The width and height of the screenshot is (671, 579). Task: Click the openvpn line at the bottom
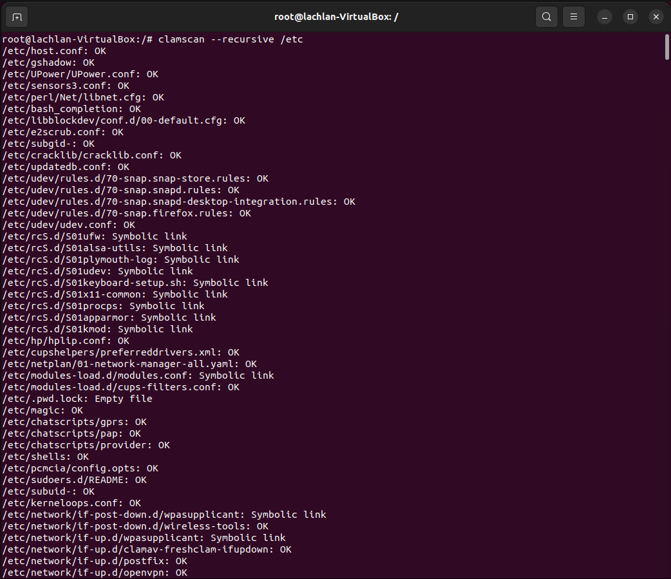(93, 573)
